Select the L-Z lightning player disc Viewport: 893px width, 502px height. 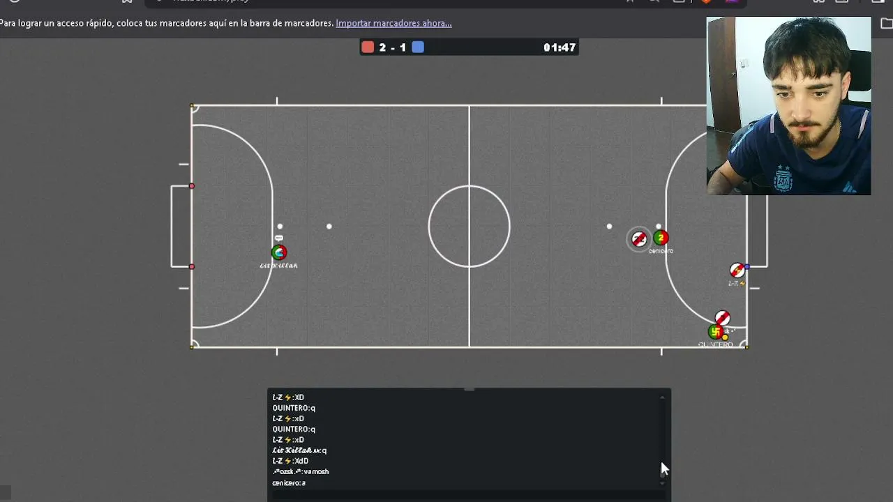[x=737, y=270]
